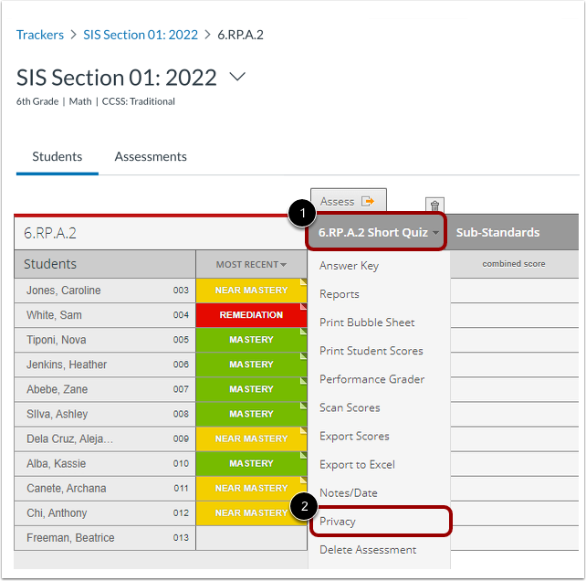Click Abebe, Zane's Mastery cell
The image size is (586, 581).
(251, 389)
